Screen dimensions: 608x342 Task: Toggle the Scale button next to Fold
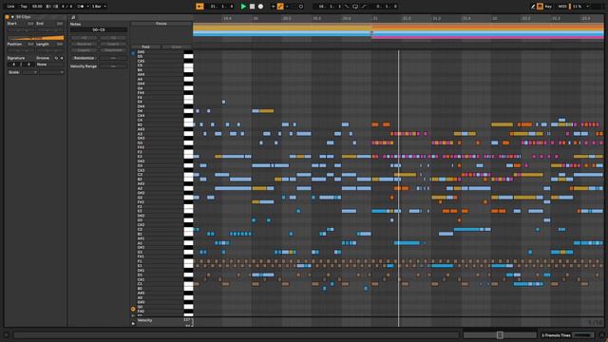177,47
